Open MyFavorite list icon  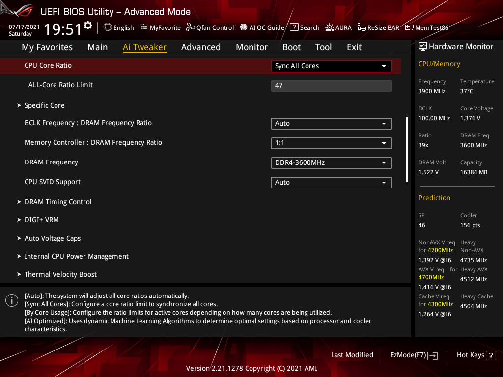(144, 27)
